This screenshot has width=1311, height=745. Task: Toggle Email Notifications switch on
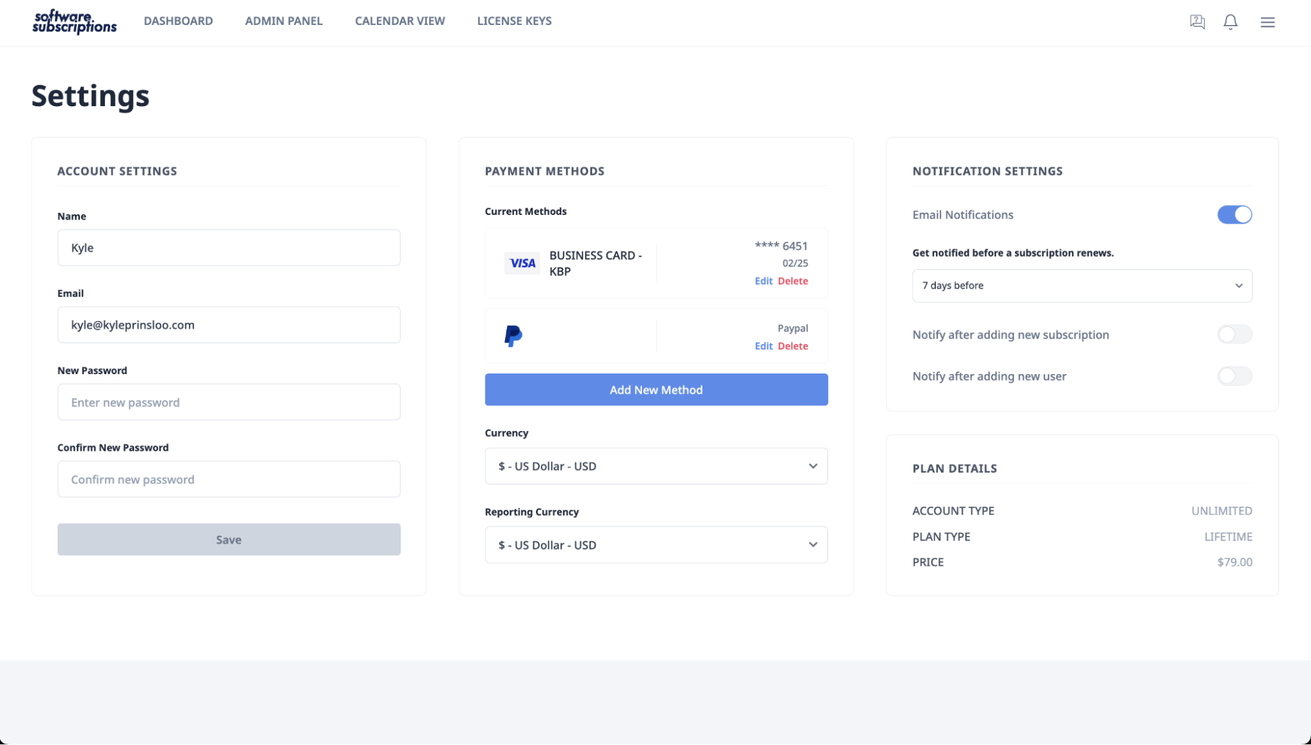tap(1234, 214)
